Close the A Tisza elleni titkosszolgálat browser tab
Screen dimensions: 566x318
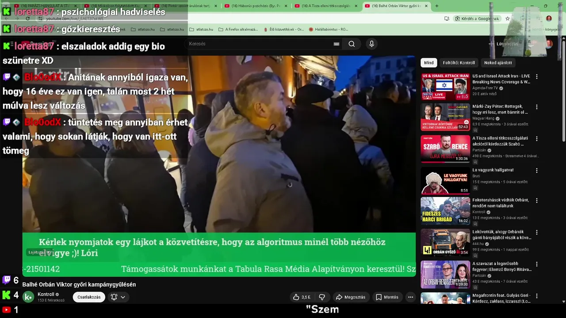pyautogui.click(x=356, y=6)
